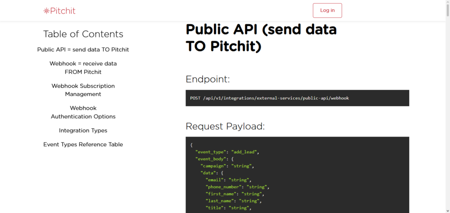
Task: Click the vertical scrollbar thumb
Action: 447,10
